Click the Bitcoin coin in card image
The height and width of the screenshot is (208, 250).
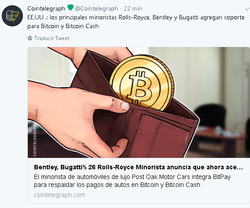(142, 83)
